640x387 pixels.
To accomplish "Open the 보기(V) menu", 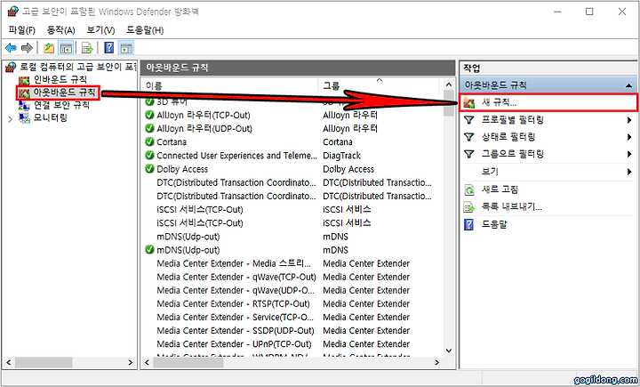I will pyautogui.click(x=100, y=30).
